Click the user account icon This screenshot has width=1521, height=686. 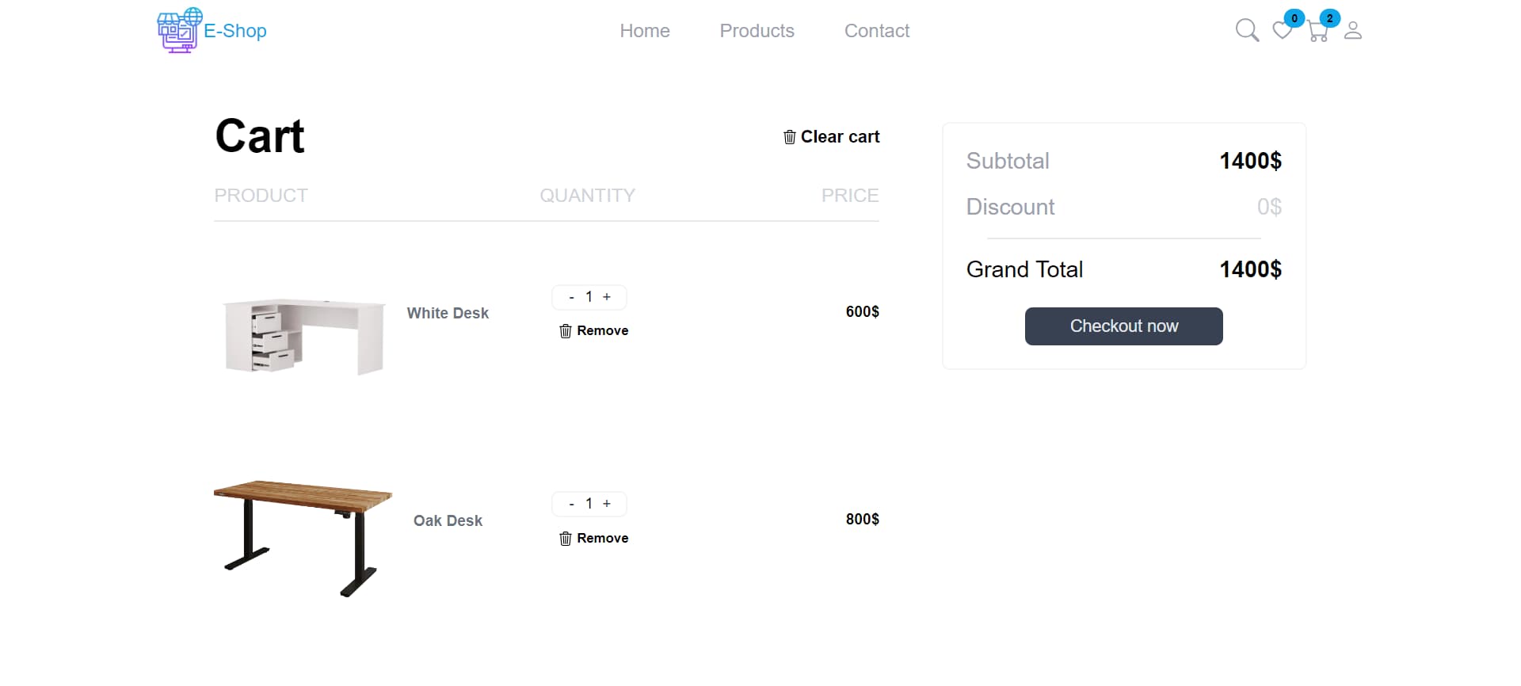pos(1353,31)
